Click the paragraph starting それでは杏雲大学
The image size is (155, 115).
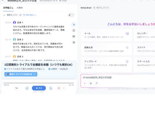point(39,30)
